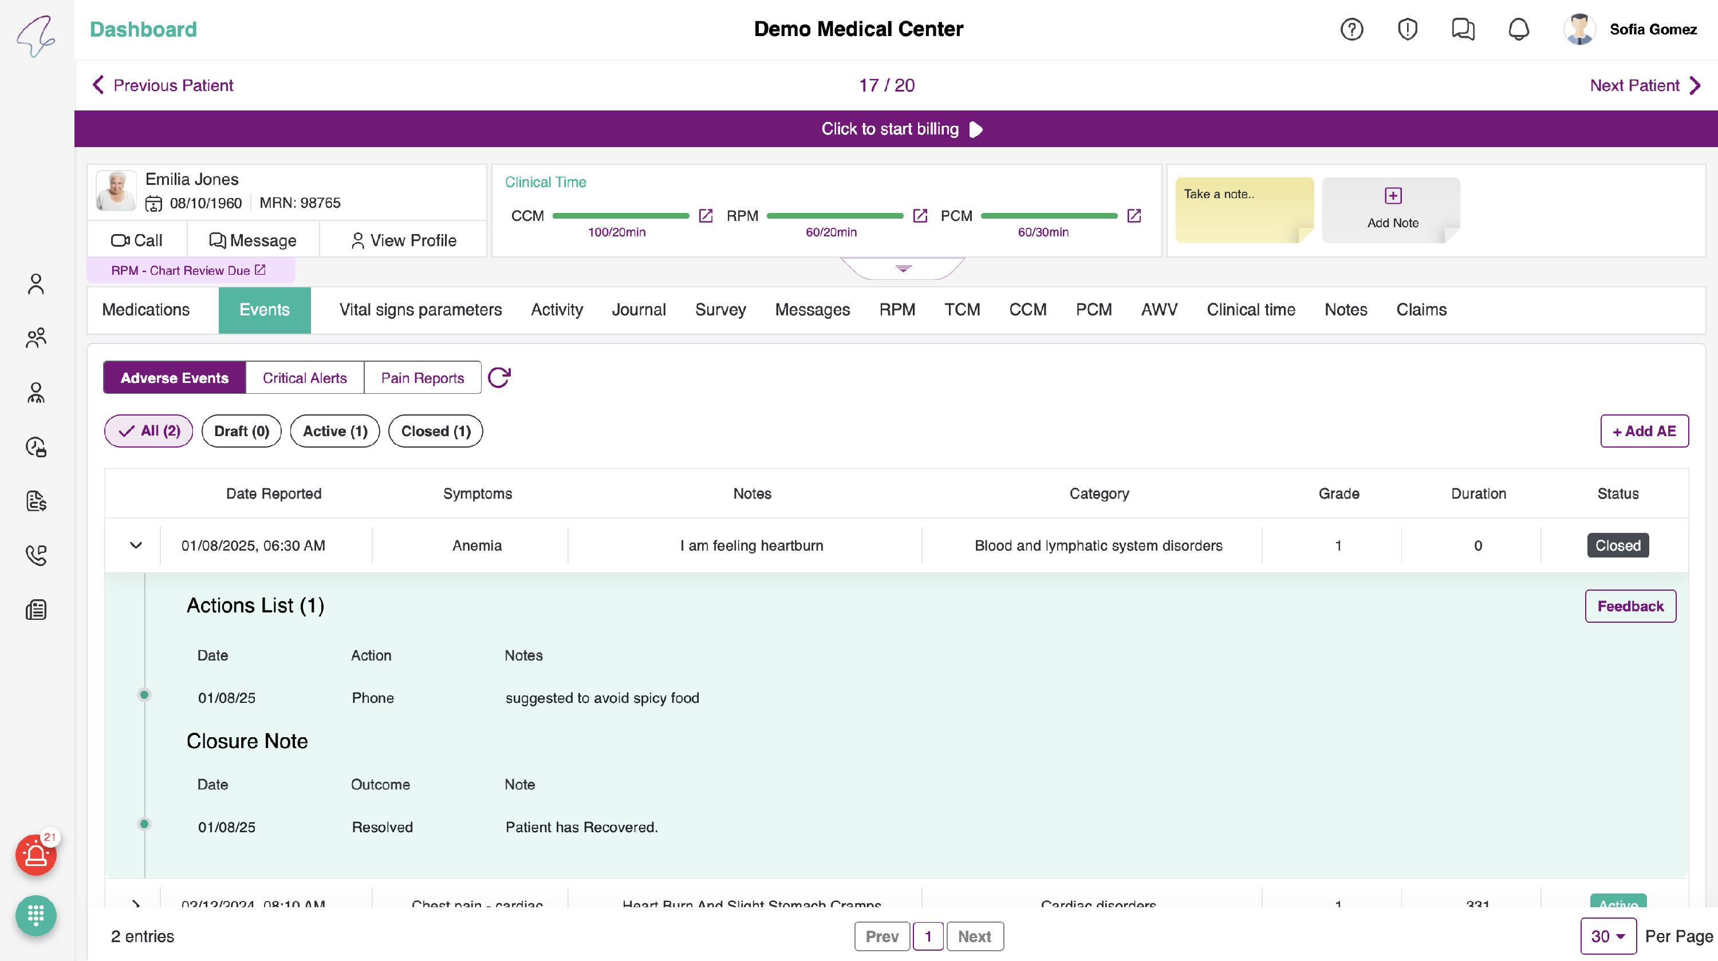Click the help question mark icon
This screenshot has width=1718, height=961.
[x=1351, y=29]
